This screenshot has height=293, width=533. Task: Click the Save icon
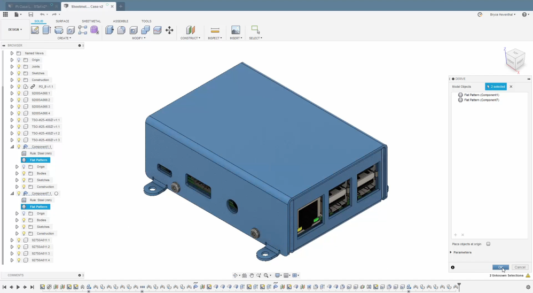pos(30,14)
